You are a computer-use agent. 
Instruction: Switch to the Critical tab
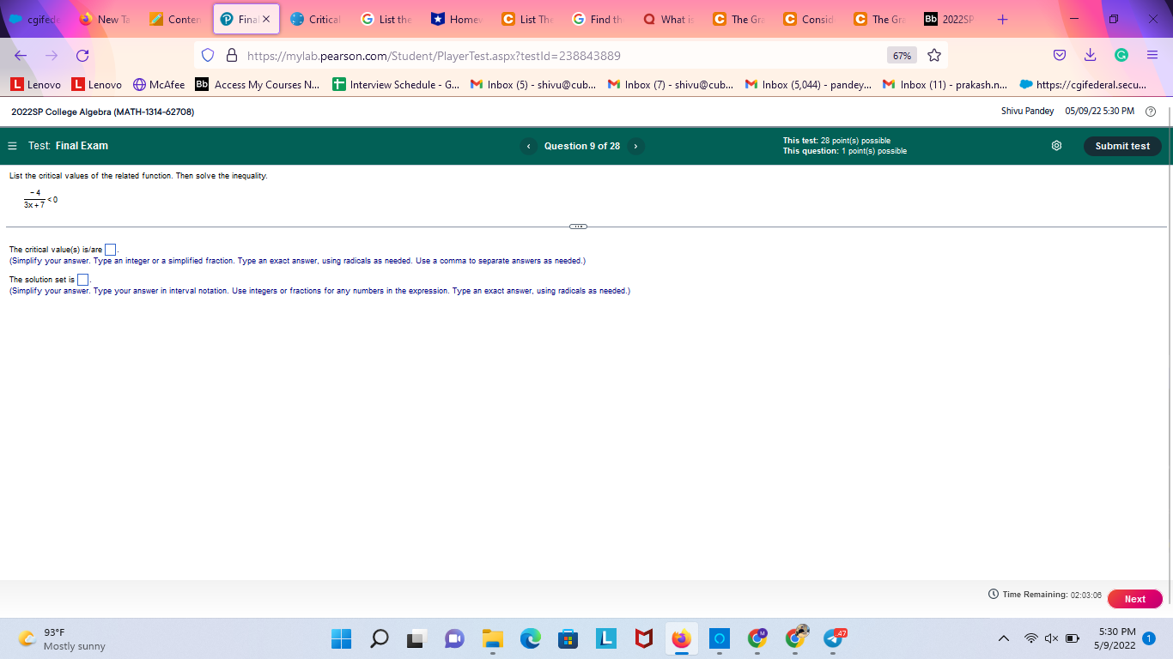point(316,19)
